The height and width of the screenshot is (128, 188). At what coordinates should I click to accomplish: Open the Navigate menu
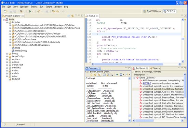click(24, 7)
